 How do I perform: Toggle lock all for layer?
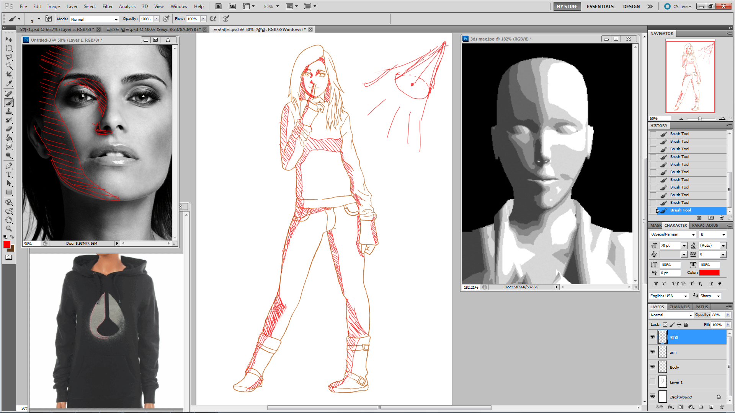[686, 325]
